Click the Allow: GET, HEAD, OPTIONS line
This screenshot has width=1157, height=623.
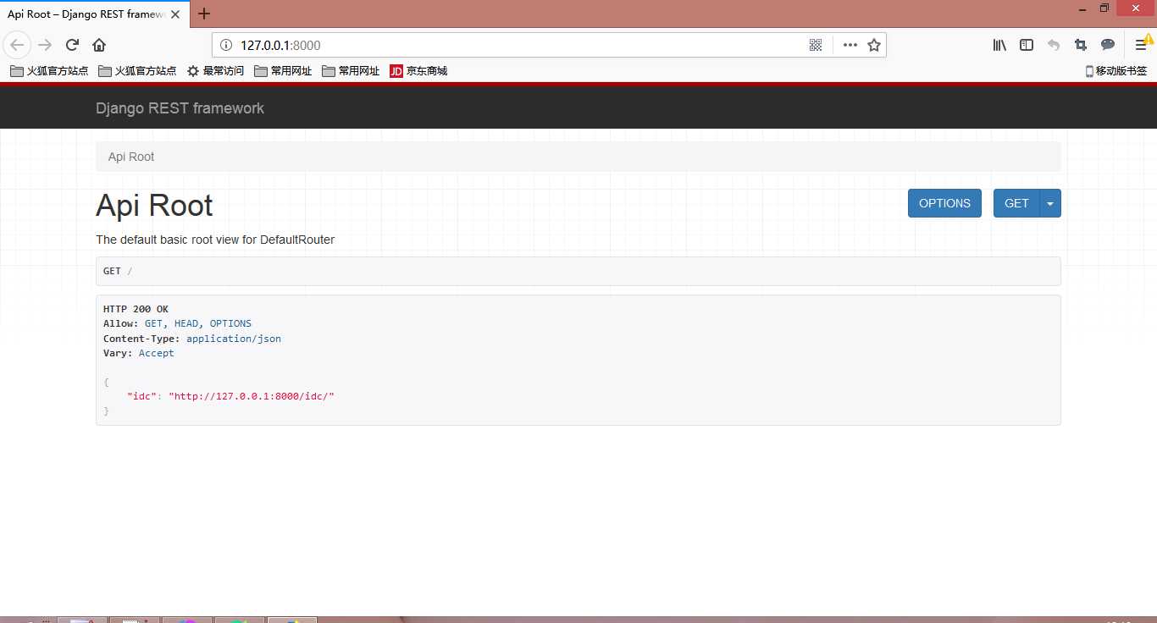coord(177,324)
